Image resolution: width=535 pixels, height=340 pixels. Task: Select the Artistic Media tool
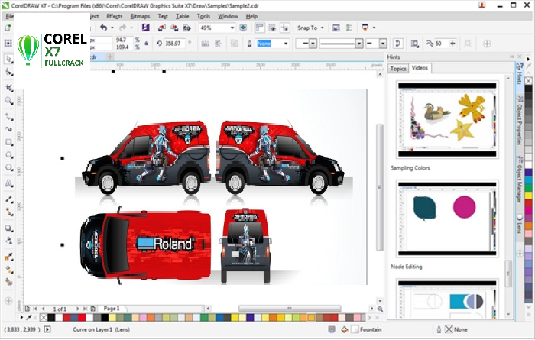8,129
